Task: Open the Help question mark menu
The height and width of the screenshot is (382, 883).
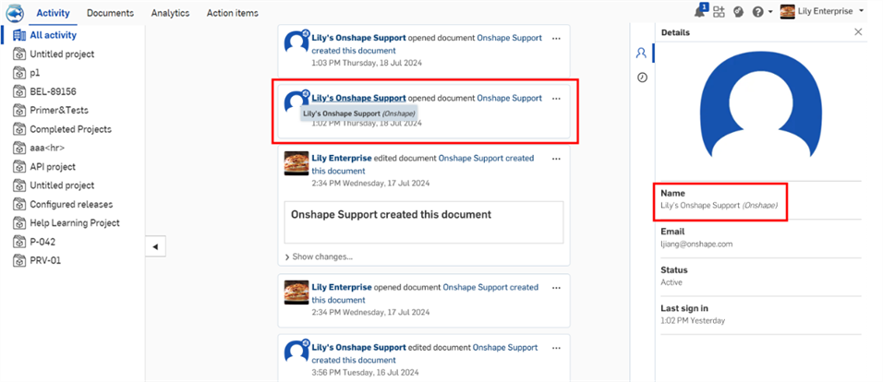Action: 763,12
